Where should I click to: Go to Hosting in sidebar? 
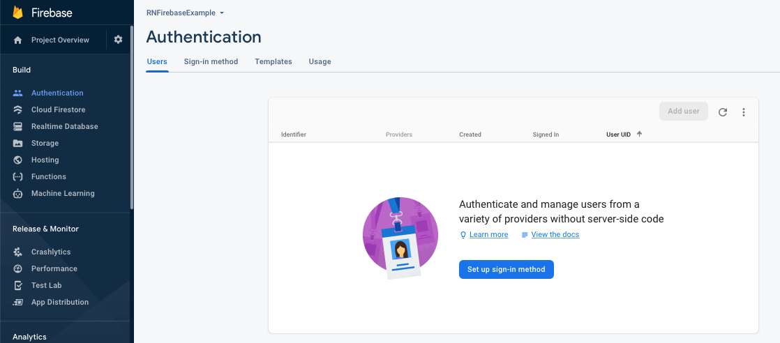click(45, 160)
